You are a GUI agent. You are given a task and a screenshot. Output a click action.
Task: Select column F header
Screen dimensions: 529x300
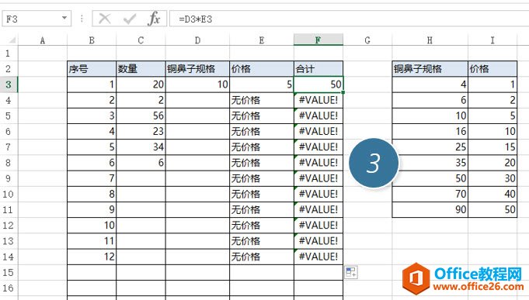coord(318,40)
